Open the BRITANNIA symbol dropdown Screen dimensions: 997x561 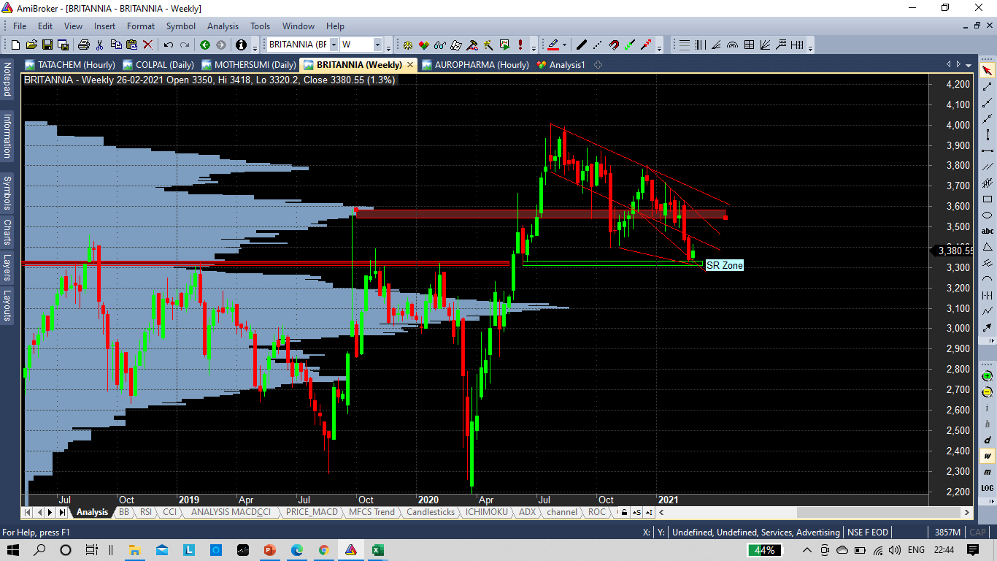(334, 45)
